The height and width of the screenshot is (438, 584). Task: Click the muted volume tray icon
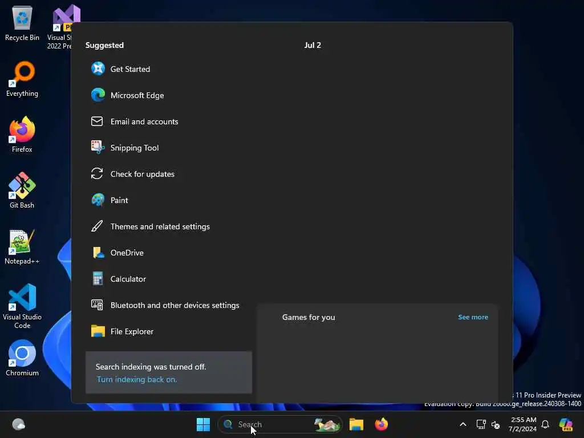496,424
